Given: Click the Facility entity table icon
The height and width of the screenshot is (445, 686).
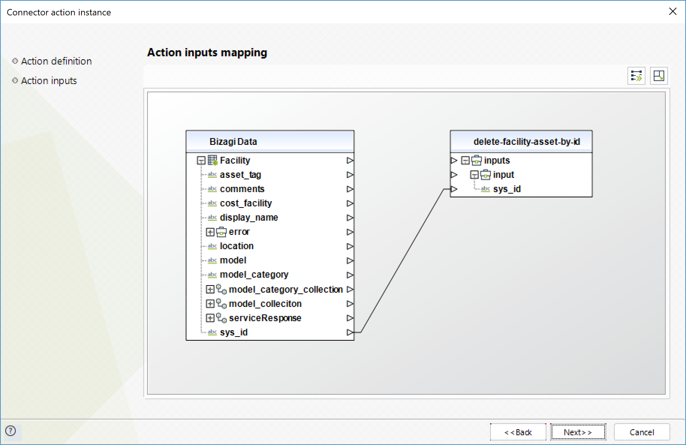Looking at the screenshot, I should click(x=213, y=160).
